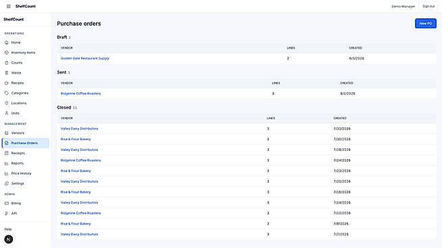Viewport: 442px width, 248px height.
Task: Open Ridgeline Coffee Roasters order from 7/24/2026
Action: (x=80, y=160)
